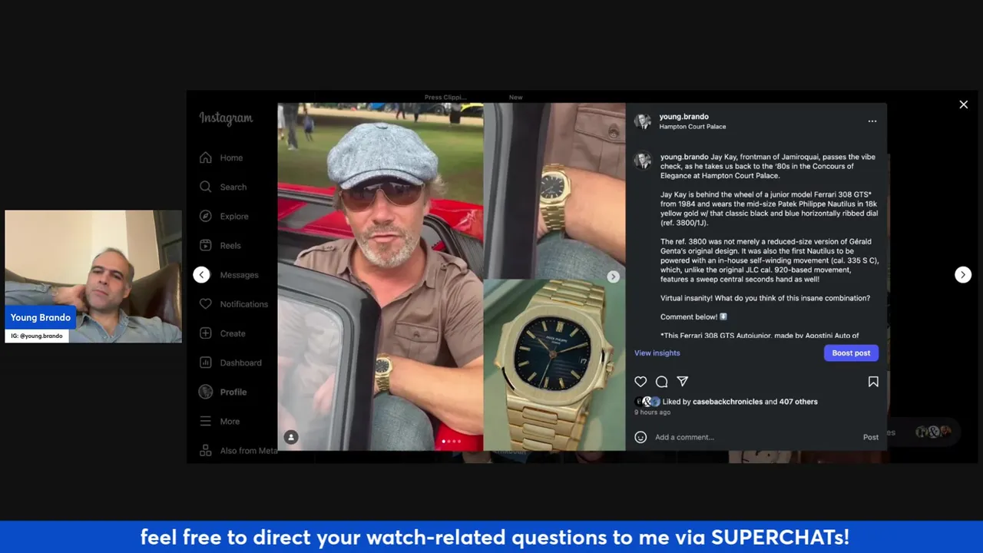Click the 9 hours ago timestamp
983x553 pixels.
[652, 412]
